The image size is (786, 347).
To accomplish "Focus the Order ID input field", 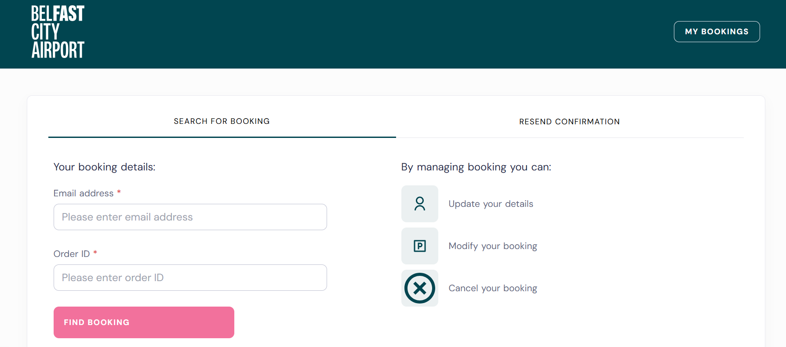I will [190, 278].
